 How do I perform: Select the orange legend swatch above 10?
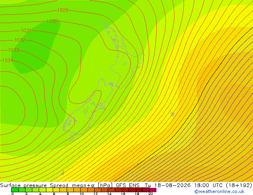click(84, 190)
